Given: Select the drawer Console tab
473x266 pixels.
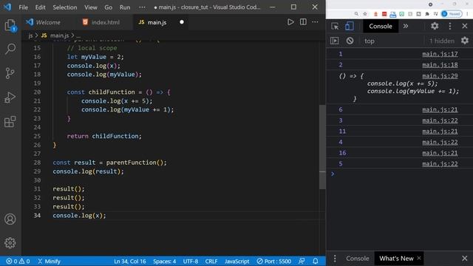Looking at the screenshot, I should click(x=358, y=259).
